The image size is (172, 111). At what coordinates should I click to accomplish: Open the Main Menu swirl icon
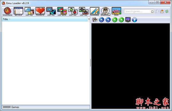pyautogui.click(x=7, y=11)
